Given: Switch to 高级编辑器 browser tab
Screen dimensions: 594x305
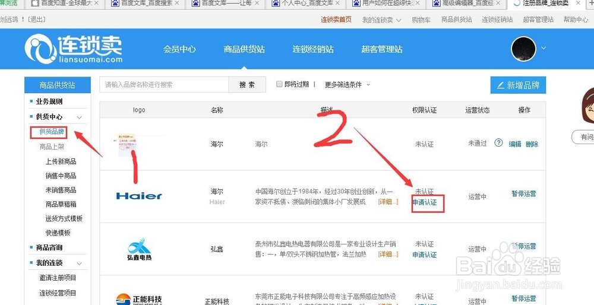Looking at the screenshot, I should (x=467, y=4).
